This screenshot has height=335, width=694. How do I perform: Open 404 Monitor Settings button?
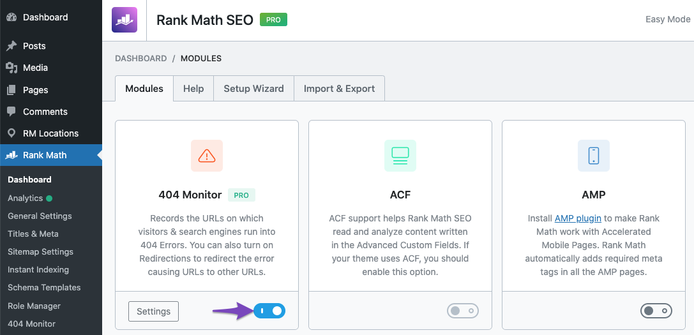point(153,311)
